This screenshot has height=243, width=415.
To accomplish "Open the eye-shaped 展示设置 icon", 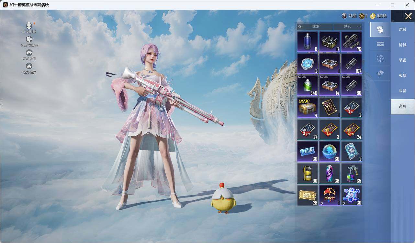I will pyautogui.click(x=29, y=53).
